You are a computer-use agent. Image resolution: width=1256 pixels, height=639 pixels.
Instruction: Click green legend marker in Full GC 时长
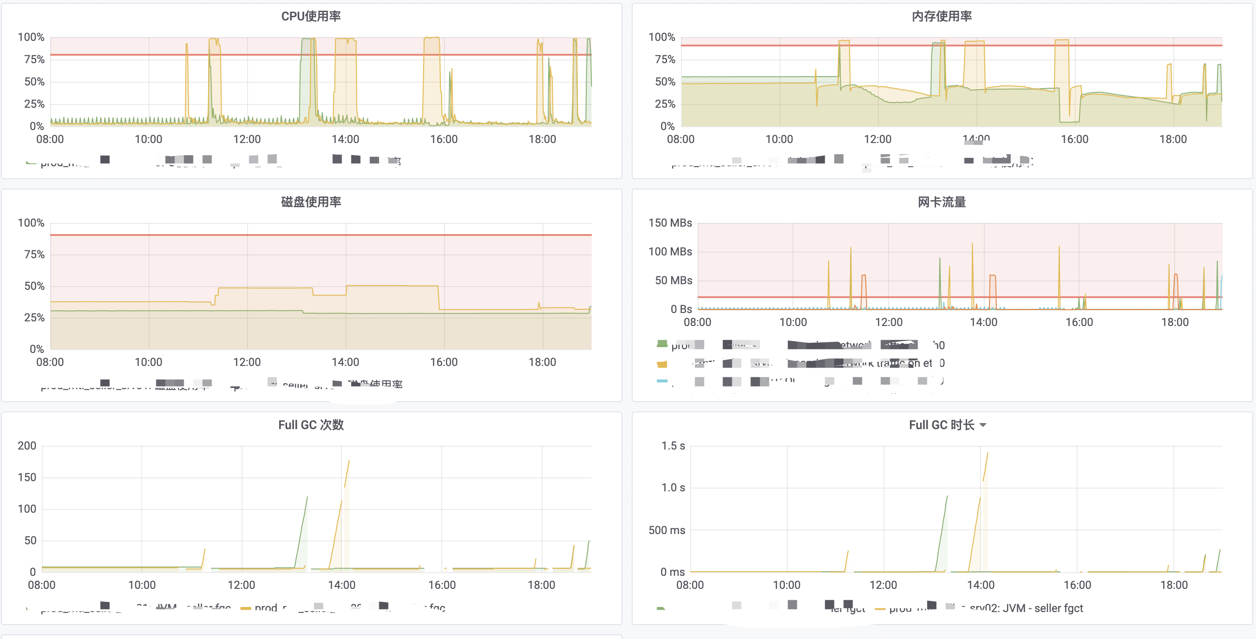coord(661,608)
